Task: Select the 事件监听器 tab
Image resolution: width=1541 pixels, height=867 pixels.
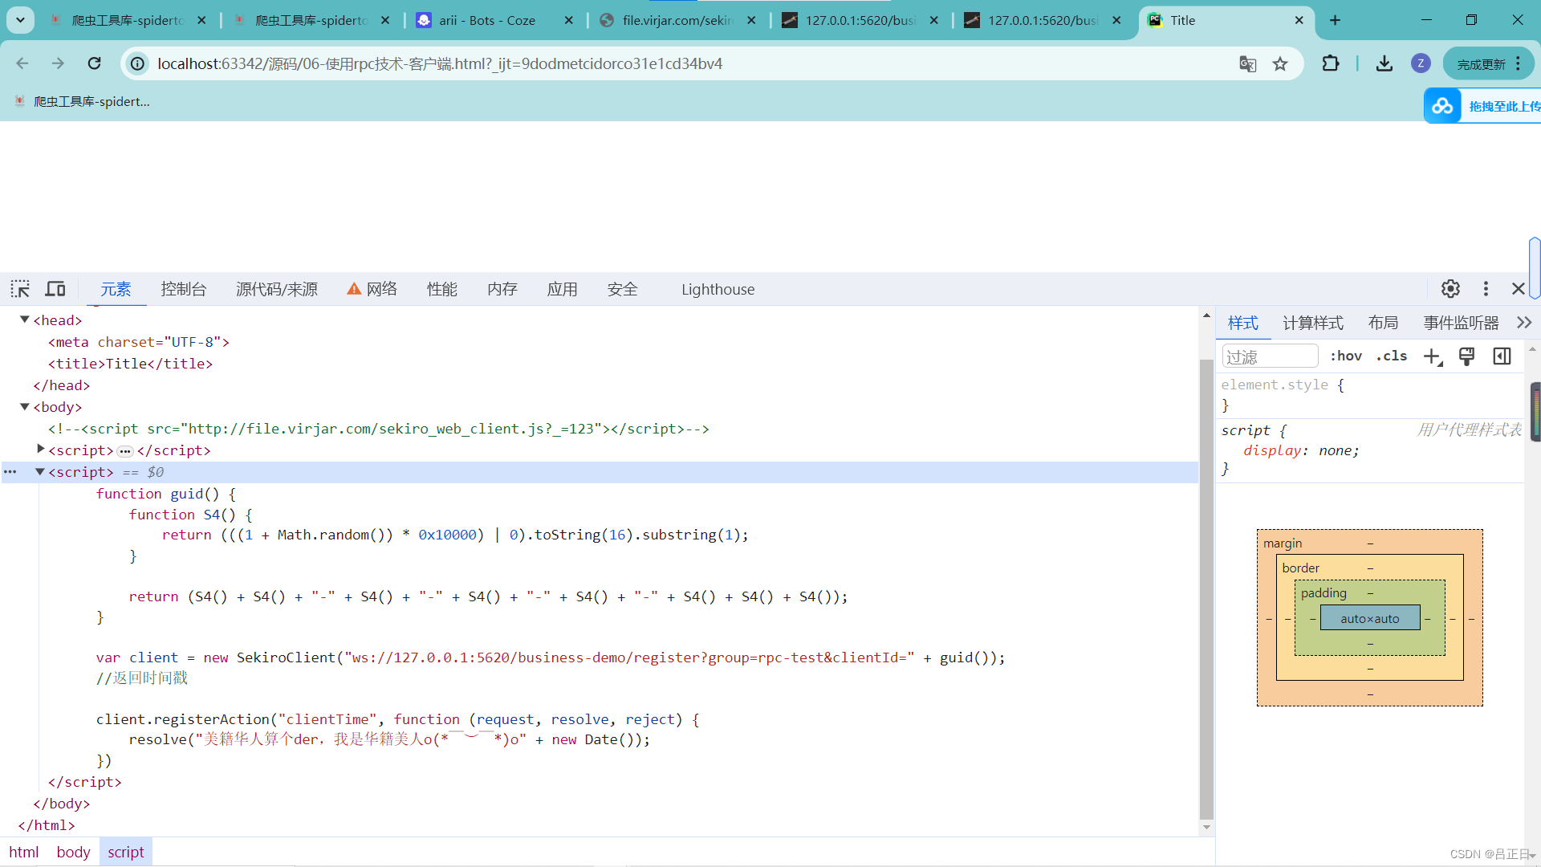Action: pyautogui.click(x=1462, y=323)
